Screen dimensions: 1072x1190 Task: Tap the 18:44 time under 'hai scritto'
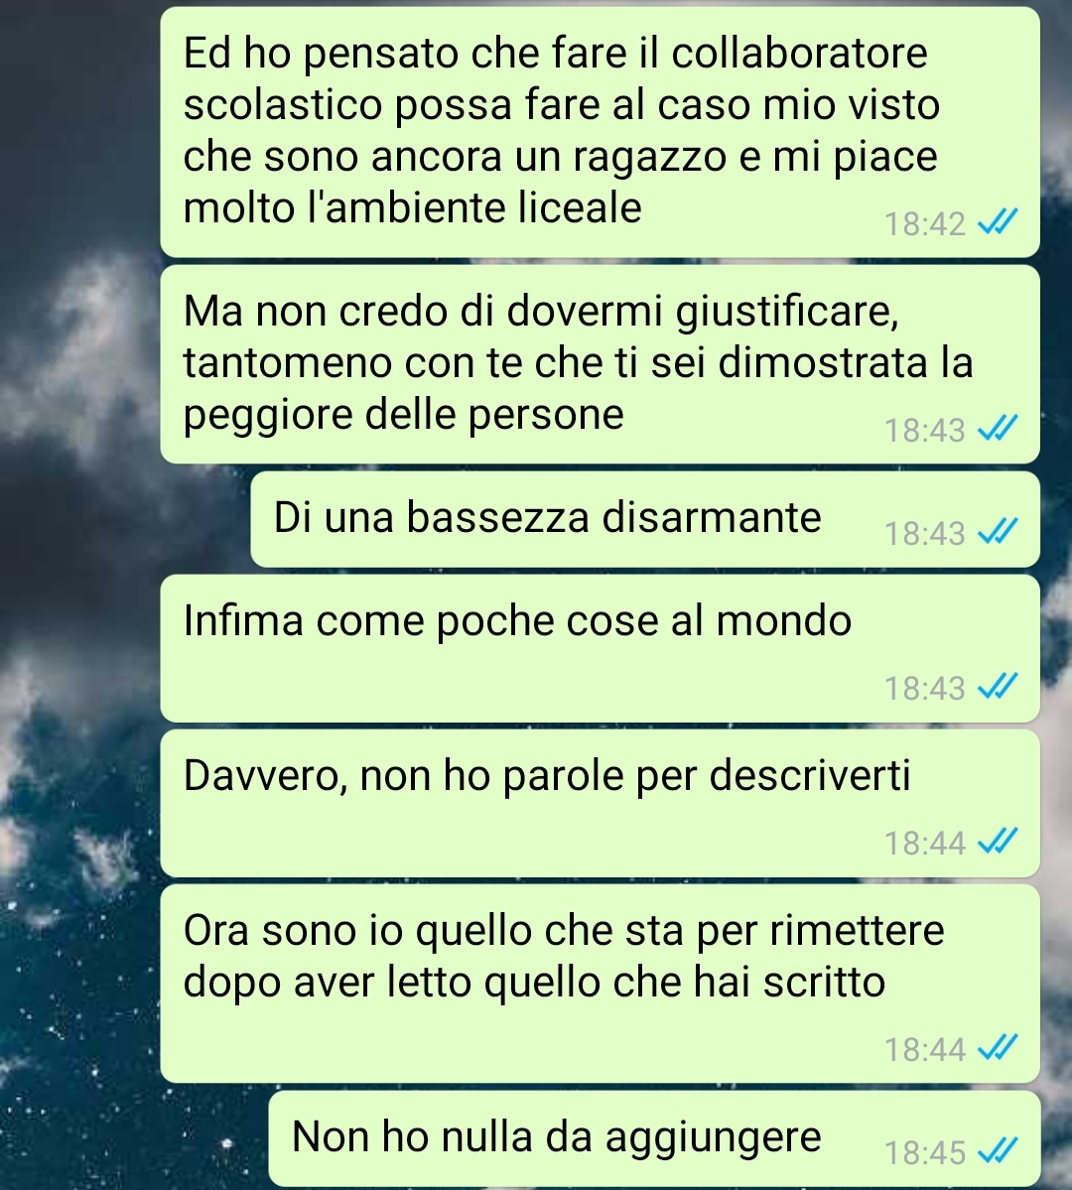pos(925,1050)
